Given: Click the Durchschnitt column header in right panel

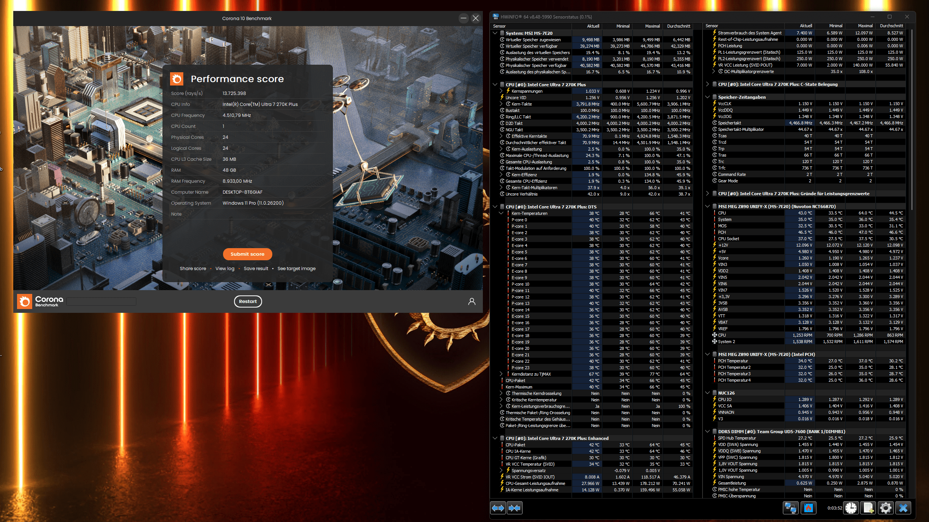Looking at the screenshot, I should pyautogui.click(x=892, y=26).
